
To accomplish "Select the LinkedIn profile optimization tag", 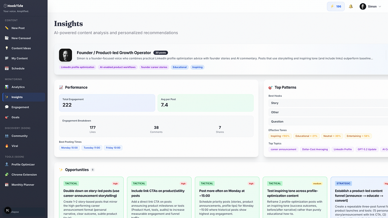I will [77, 67].
